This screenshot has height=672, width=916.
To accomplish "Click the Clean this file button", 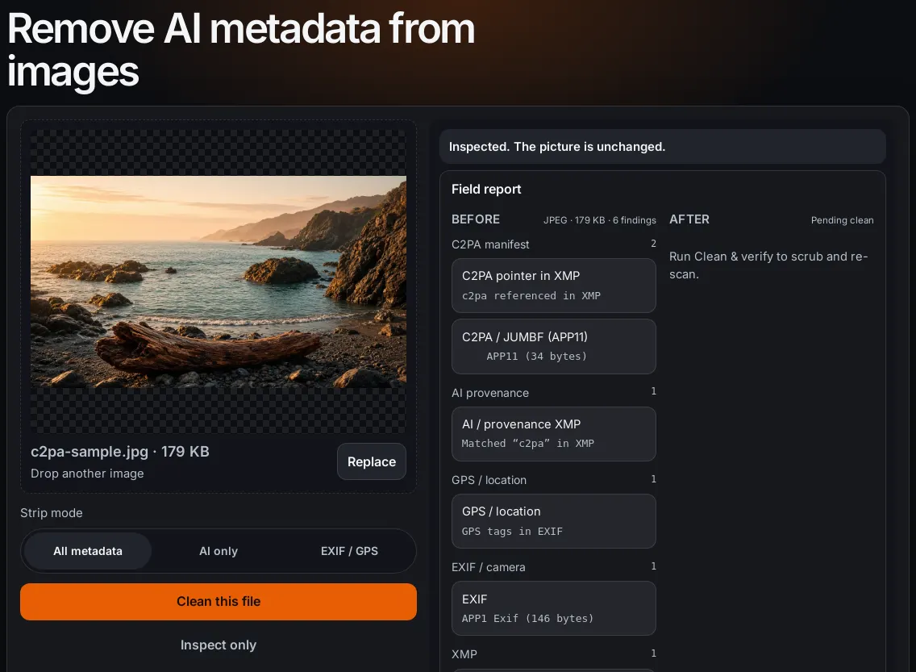I will [219, 601].
